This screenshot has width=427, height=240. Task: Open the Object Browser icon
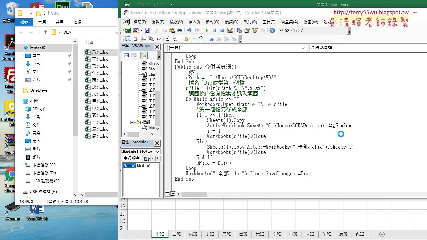pyautogui.click(x=255, y=30)
